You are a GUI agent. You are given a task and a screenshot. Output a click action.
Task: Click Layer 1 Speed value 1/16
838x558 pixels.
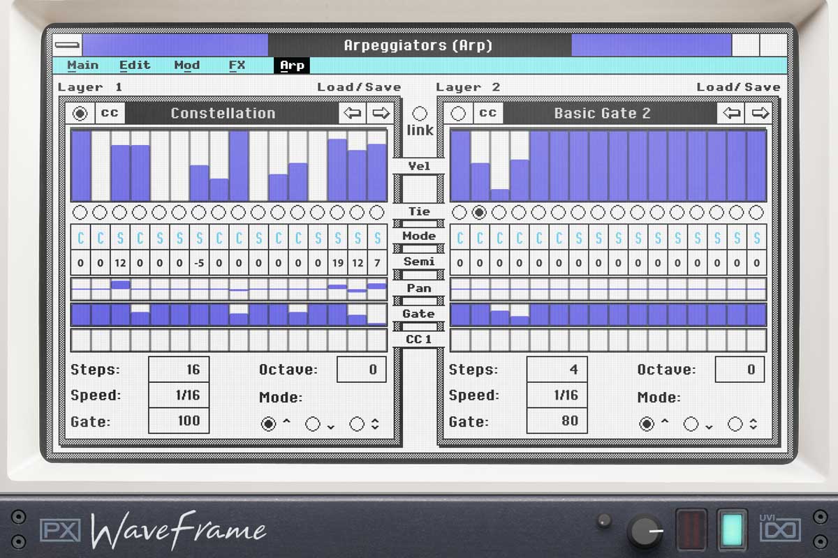[179, 395]
